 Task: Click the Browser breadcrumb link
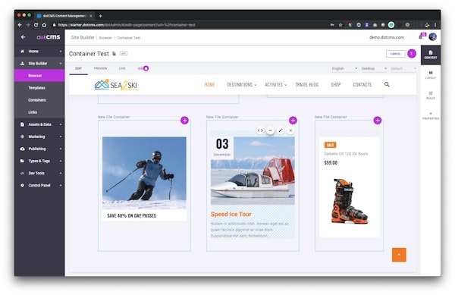pos(105,38)
